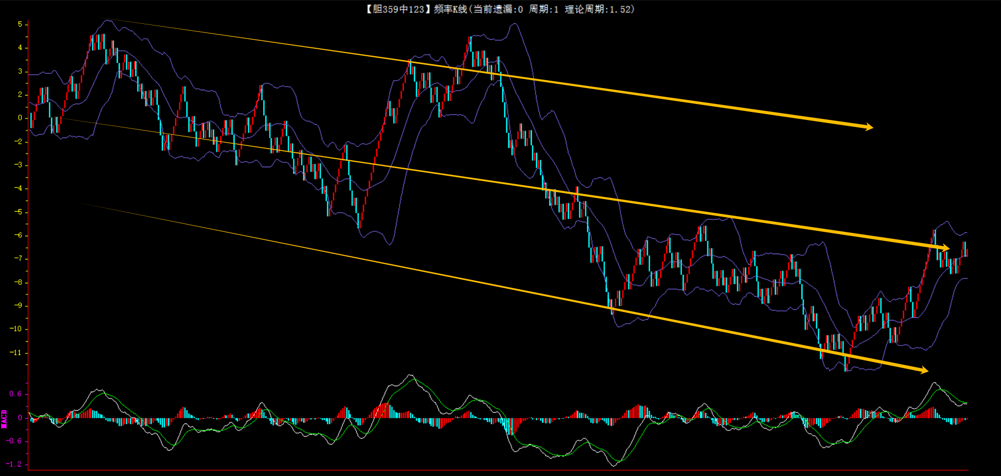
Task: Click the 0.6 label on MACD axis
Action: coord(15,394)
